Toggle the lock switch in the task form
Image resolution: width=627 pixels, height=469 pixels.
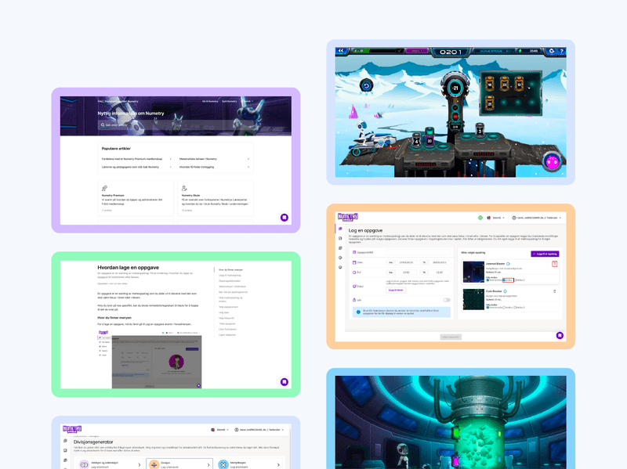coord(447,300)
